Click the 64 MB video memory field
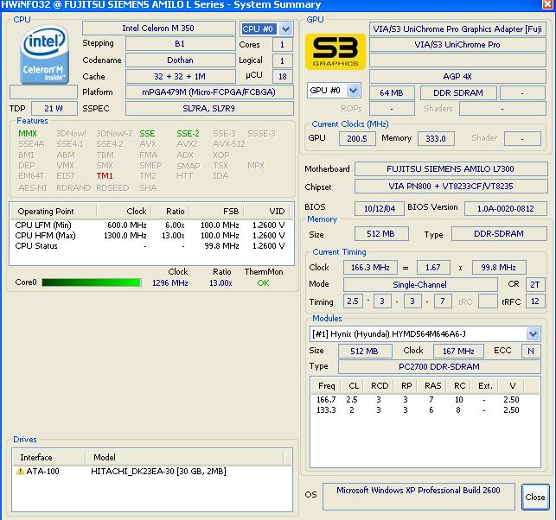Screen dimensions: 556x520 pos(392,92)
